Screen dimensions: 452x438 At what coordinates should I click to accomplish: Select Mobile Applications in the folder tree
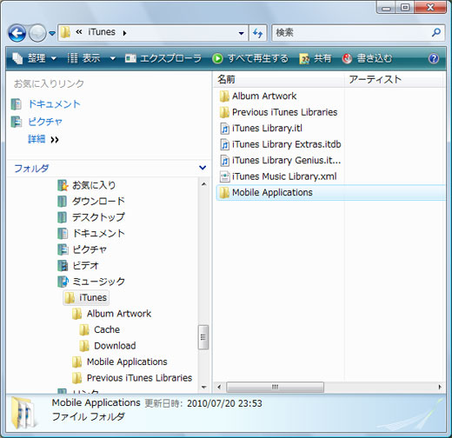pos(120,362)
